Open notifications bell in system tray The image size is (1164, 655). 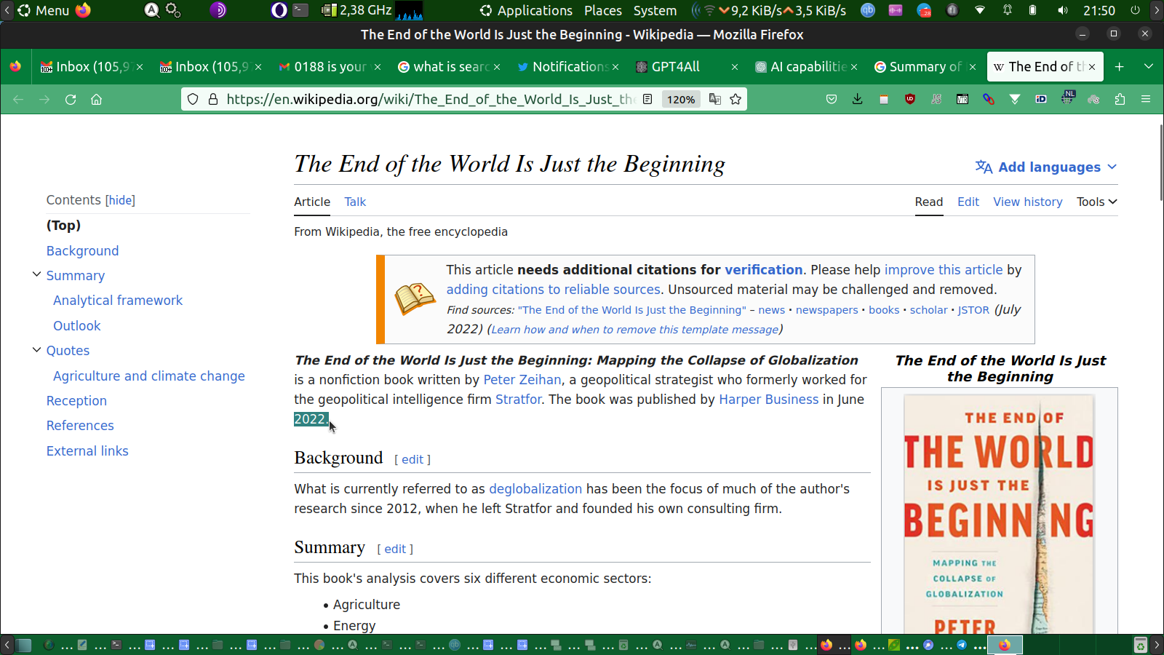(1008, 10)
